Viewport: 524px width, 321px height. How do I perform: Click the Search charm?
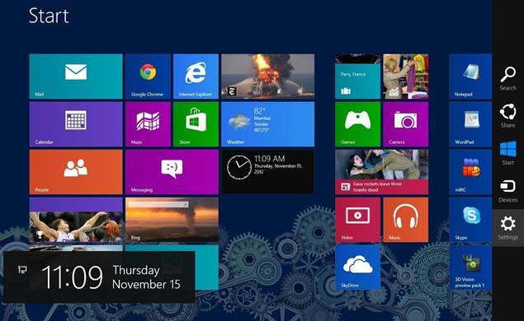coord(508,78)
